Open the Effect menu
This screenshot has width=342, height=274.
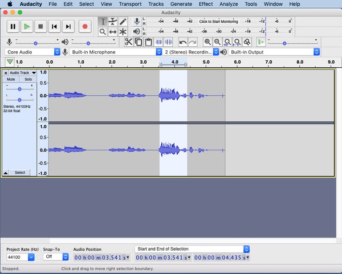coord(205,4)
